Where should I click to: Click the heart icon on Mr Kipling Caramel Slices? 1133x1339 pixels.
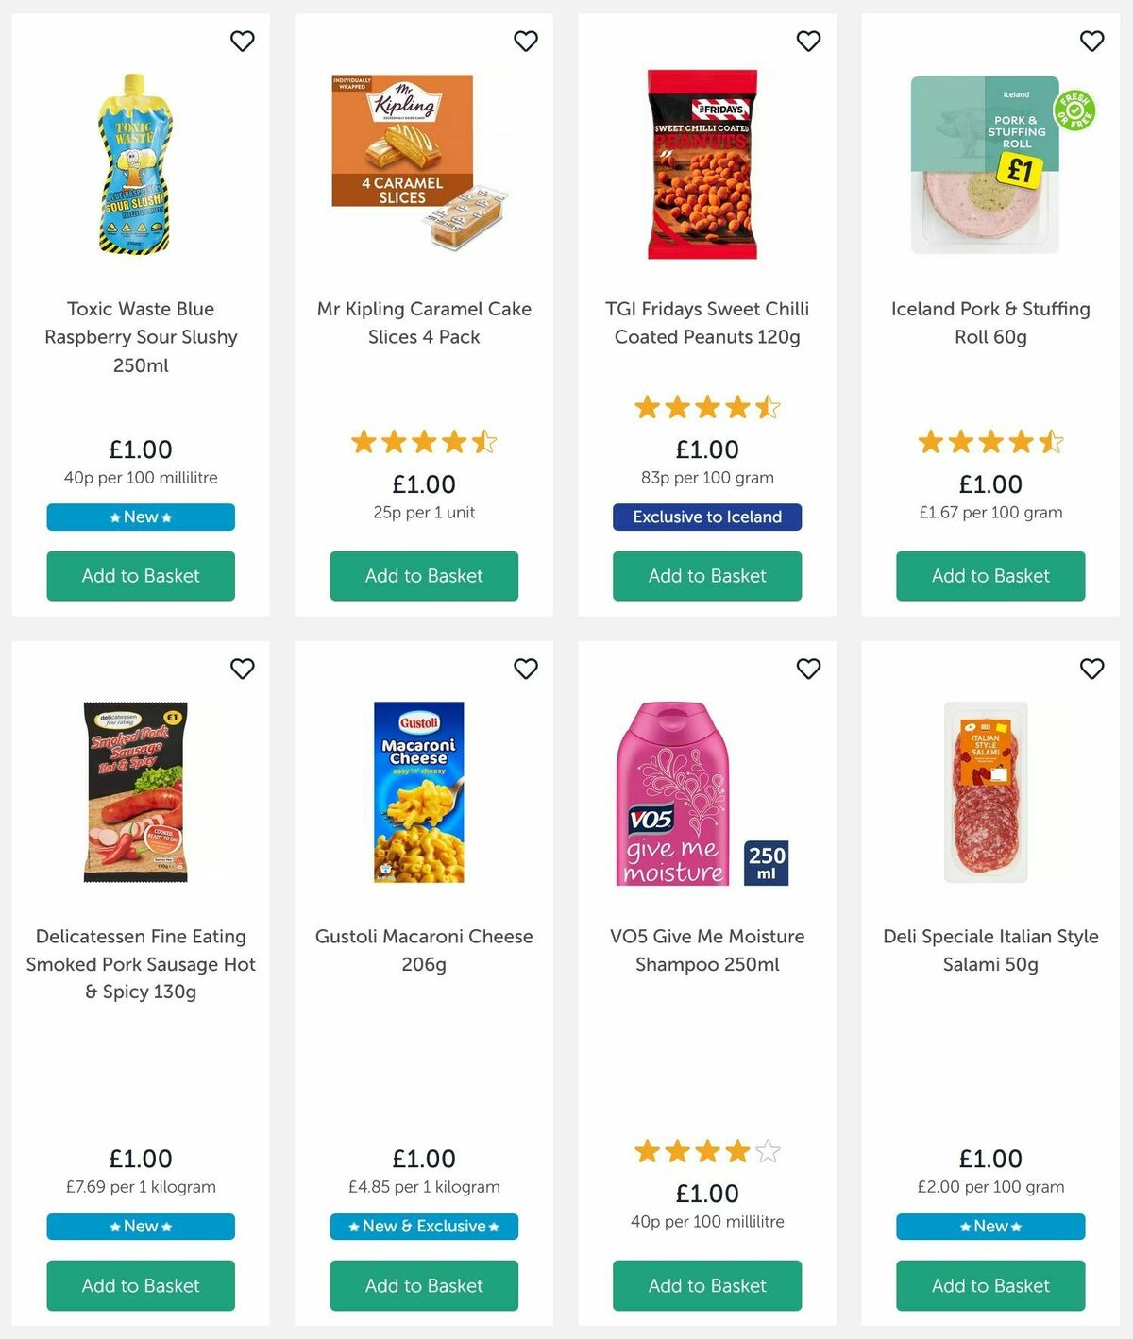(526, 42)
